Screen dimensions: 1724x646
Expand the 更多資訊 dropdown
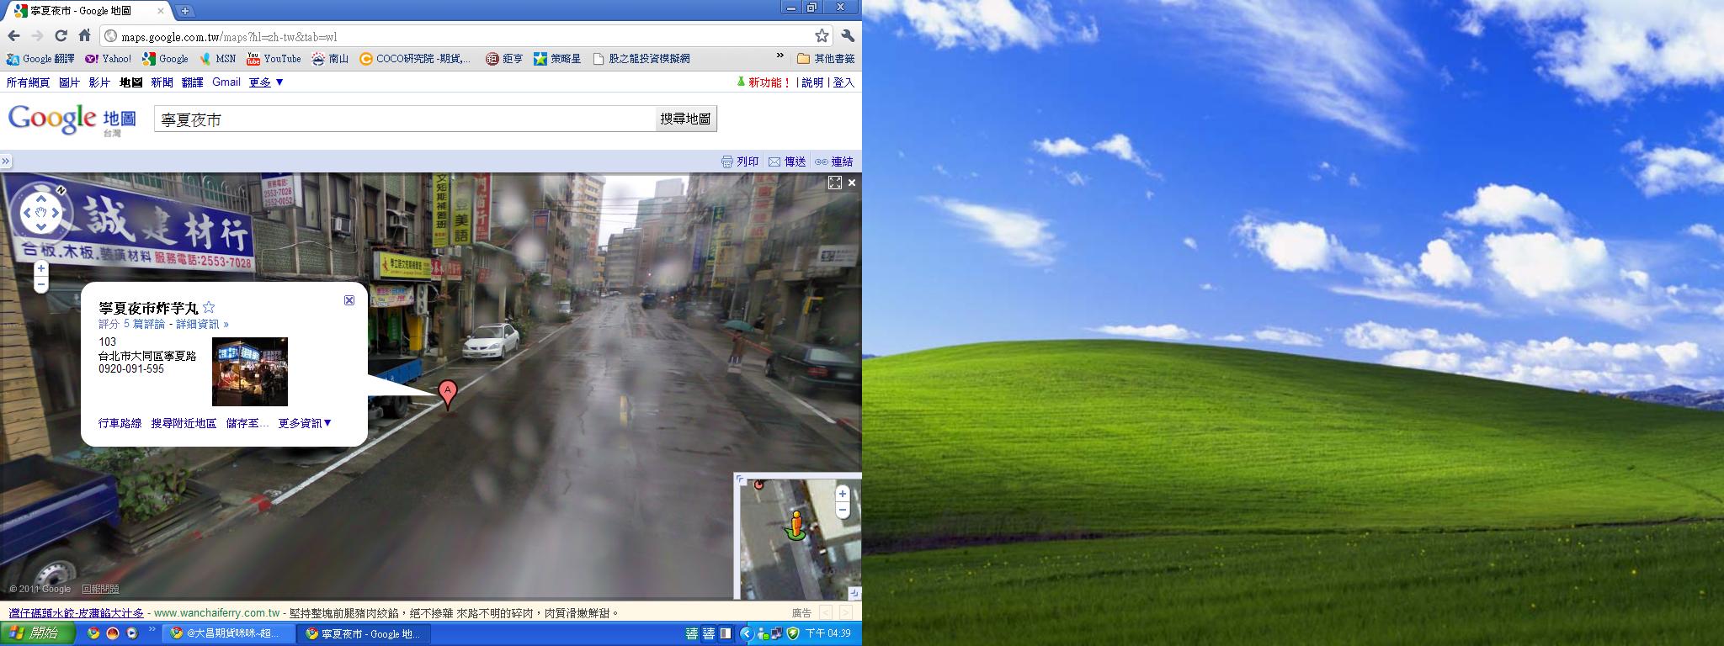[x=305, y=423]
